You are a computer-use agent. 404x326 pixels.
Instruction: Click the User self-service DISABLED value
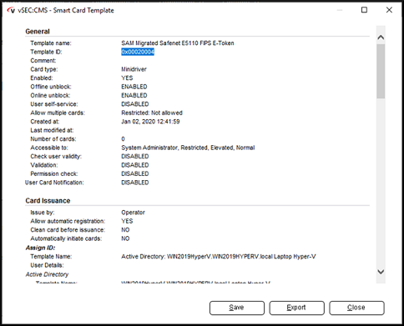(135, 104)
